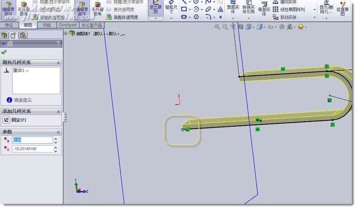Click the 线性草图阵列 linear sketch pattern tool
This screenshot has width=357, height=209.
288,9
